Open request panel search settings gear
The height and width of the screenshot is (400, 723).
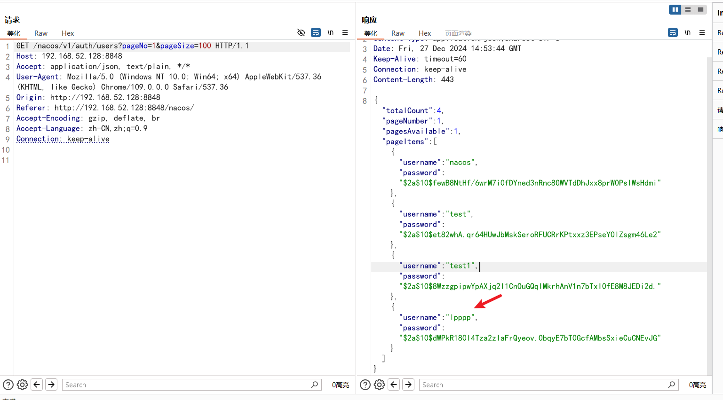tap(22, 384)
